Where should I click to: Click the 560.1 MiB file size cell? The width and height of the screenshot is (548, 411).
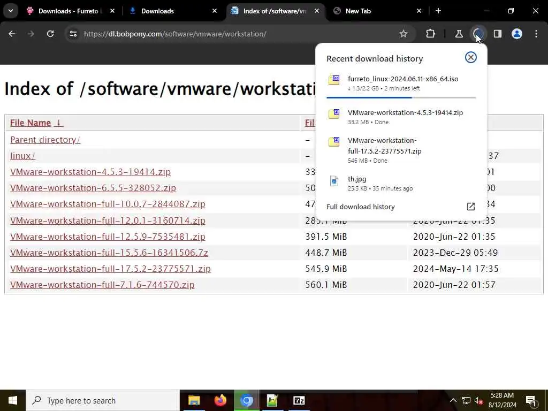click(x=326, y=285)
